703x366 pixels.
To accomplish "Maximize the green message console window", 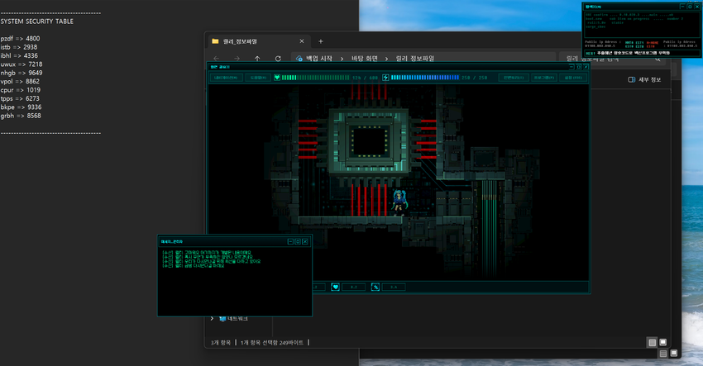I will [x=297, y=241].
